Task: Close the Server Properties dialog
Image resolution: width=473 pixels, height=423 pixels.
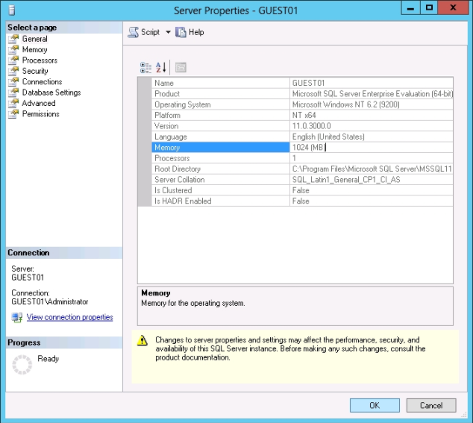Action: pyautogui.click(x=454, y=8)
